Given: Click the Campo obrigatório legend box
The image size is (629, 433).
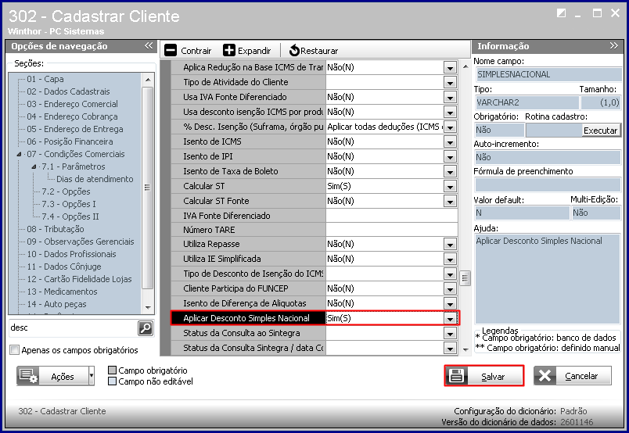Looking at the screenshot, I should 113,370.
